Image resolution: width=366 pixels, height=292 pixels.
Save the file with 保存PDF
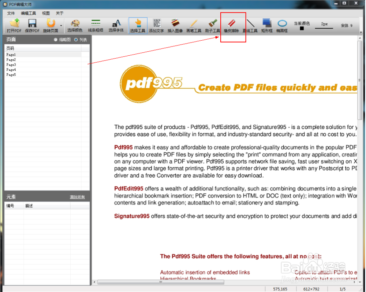tap(32, 25)
